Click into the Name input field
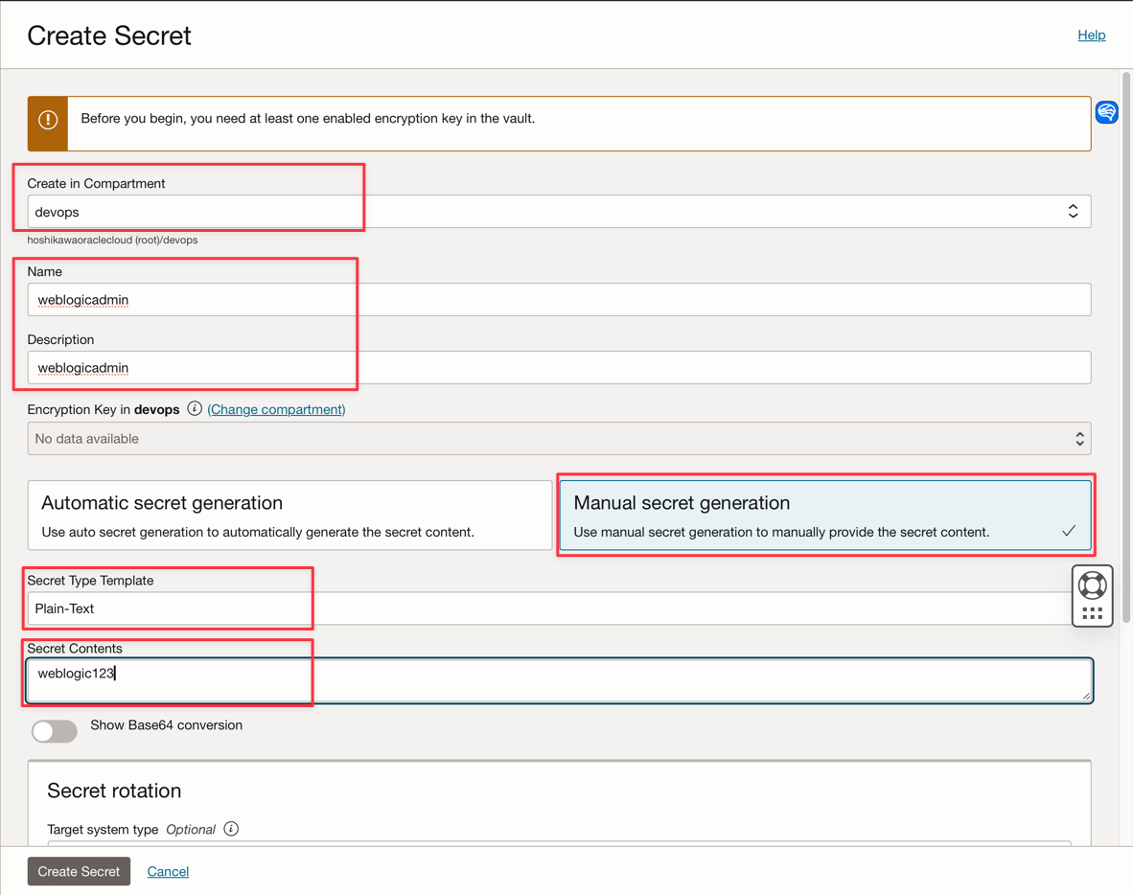The height and width of the screenshot is (895, 1133). [x=558, y=300]
